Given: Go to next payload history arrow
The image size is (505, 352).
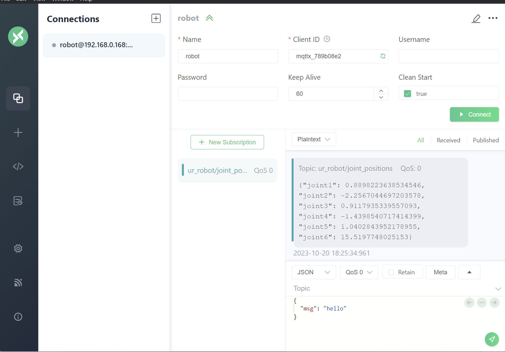Looking at the screenshot, I should tap(495, 303).
